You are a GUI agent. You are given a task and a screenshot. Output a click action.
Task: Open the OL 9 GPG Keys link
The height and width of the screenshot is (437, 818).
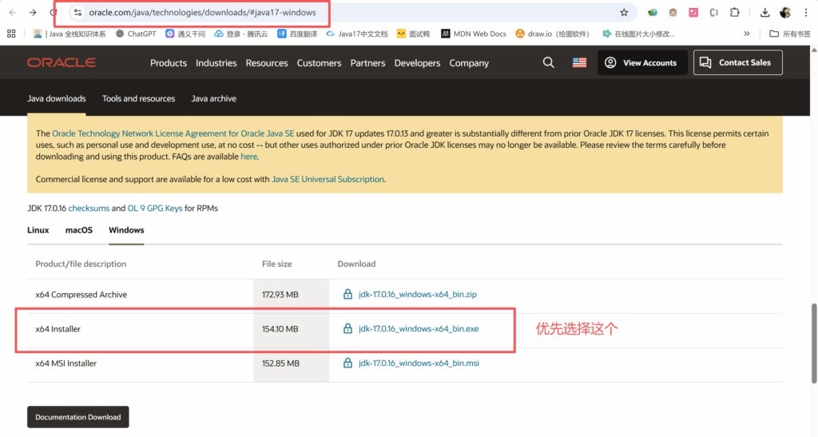(155, 208)
